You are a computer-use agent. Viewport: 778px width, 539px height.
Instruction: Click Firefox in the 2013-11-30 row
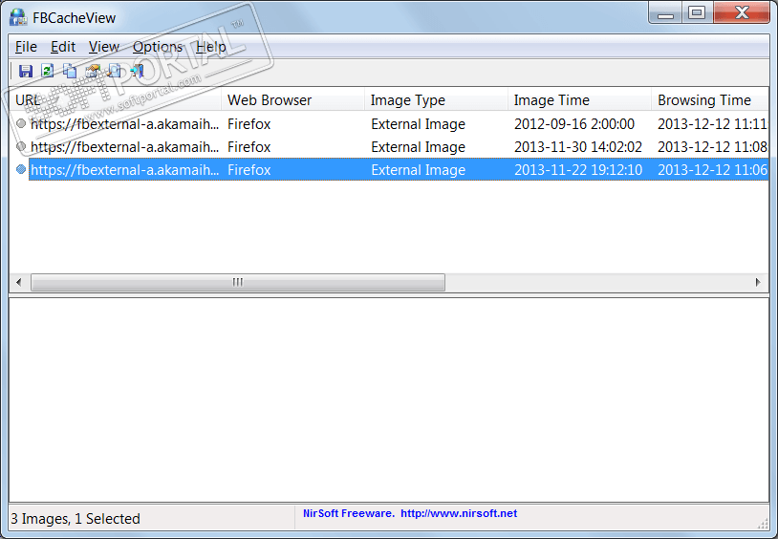coord(249,146)
